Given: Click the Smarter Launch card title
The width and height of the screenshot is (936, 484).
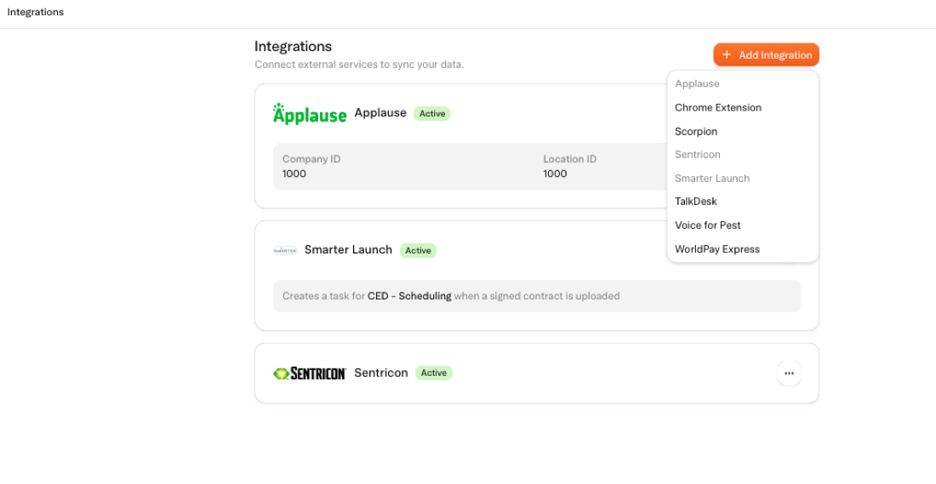Looking at the screenshot, I should (348, 249).
